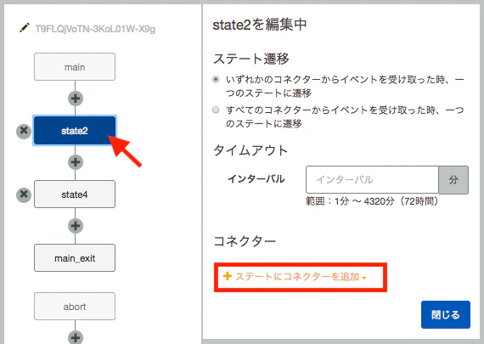Open the state4 box
The image size is (484, 344).
click(x=75, y=195)
